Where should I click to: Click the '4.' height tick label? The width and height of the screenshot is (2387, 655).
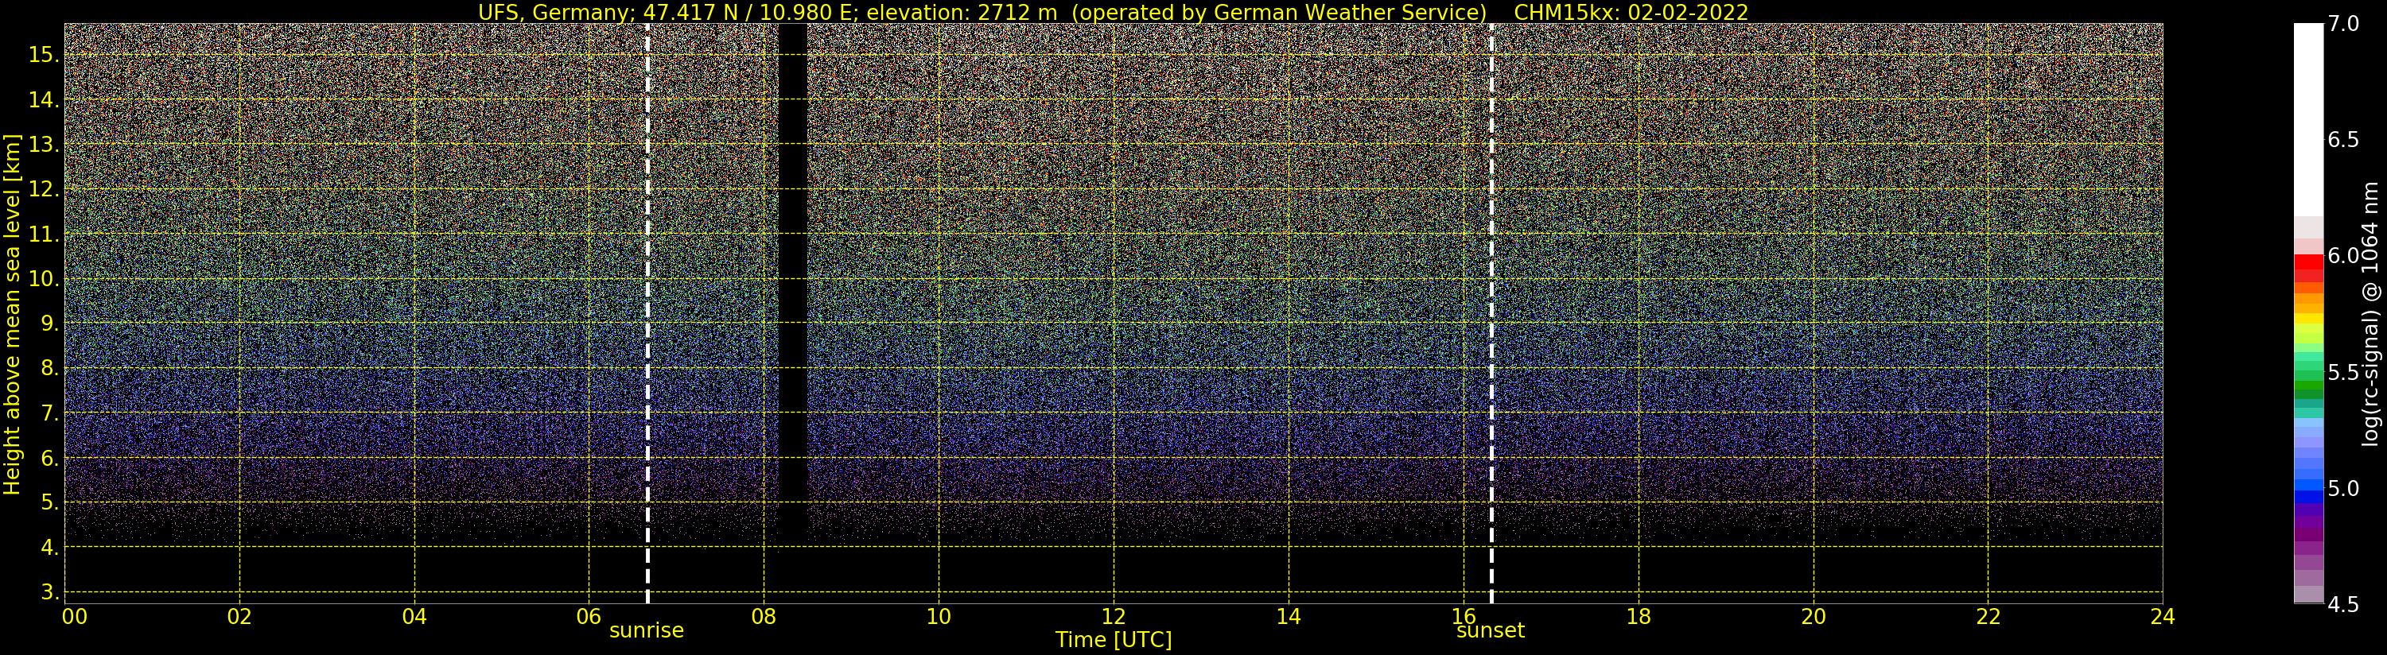(x=49, y=548)
